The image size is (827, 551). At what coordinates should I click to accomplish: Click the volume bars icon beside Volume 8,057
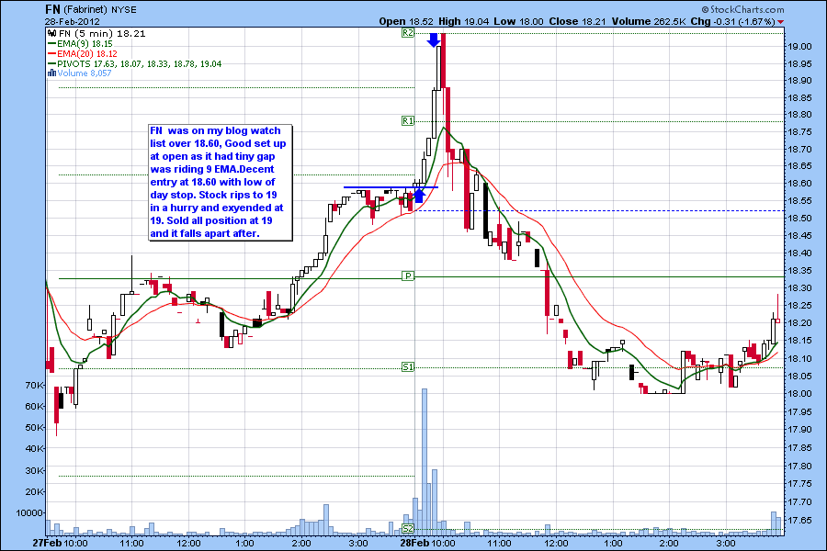click(x=51, y=73)
